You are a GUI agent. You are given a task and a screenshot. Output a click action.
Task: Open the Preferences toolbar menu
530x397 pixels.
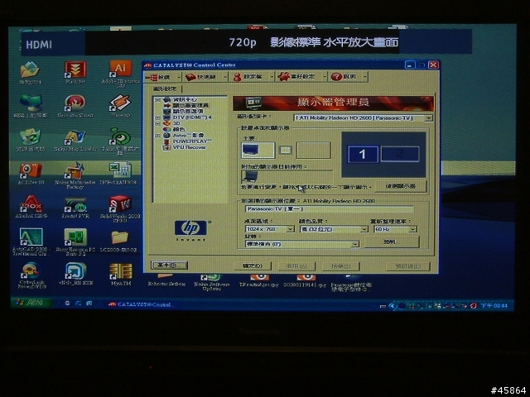coord(301,77)
